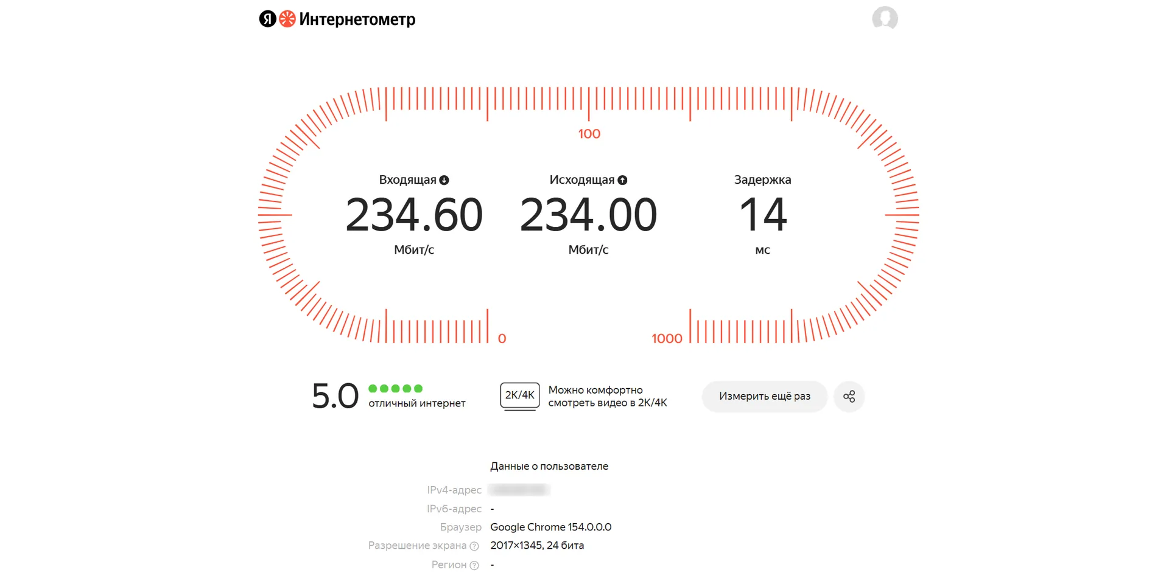Select the '2017×1345, 24 бита' resolution value
1169x584 pixels.
(537, 546)
